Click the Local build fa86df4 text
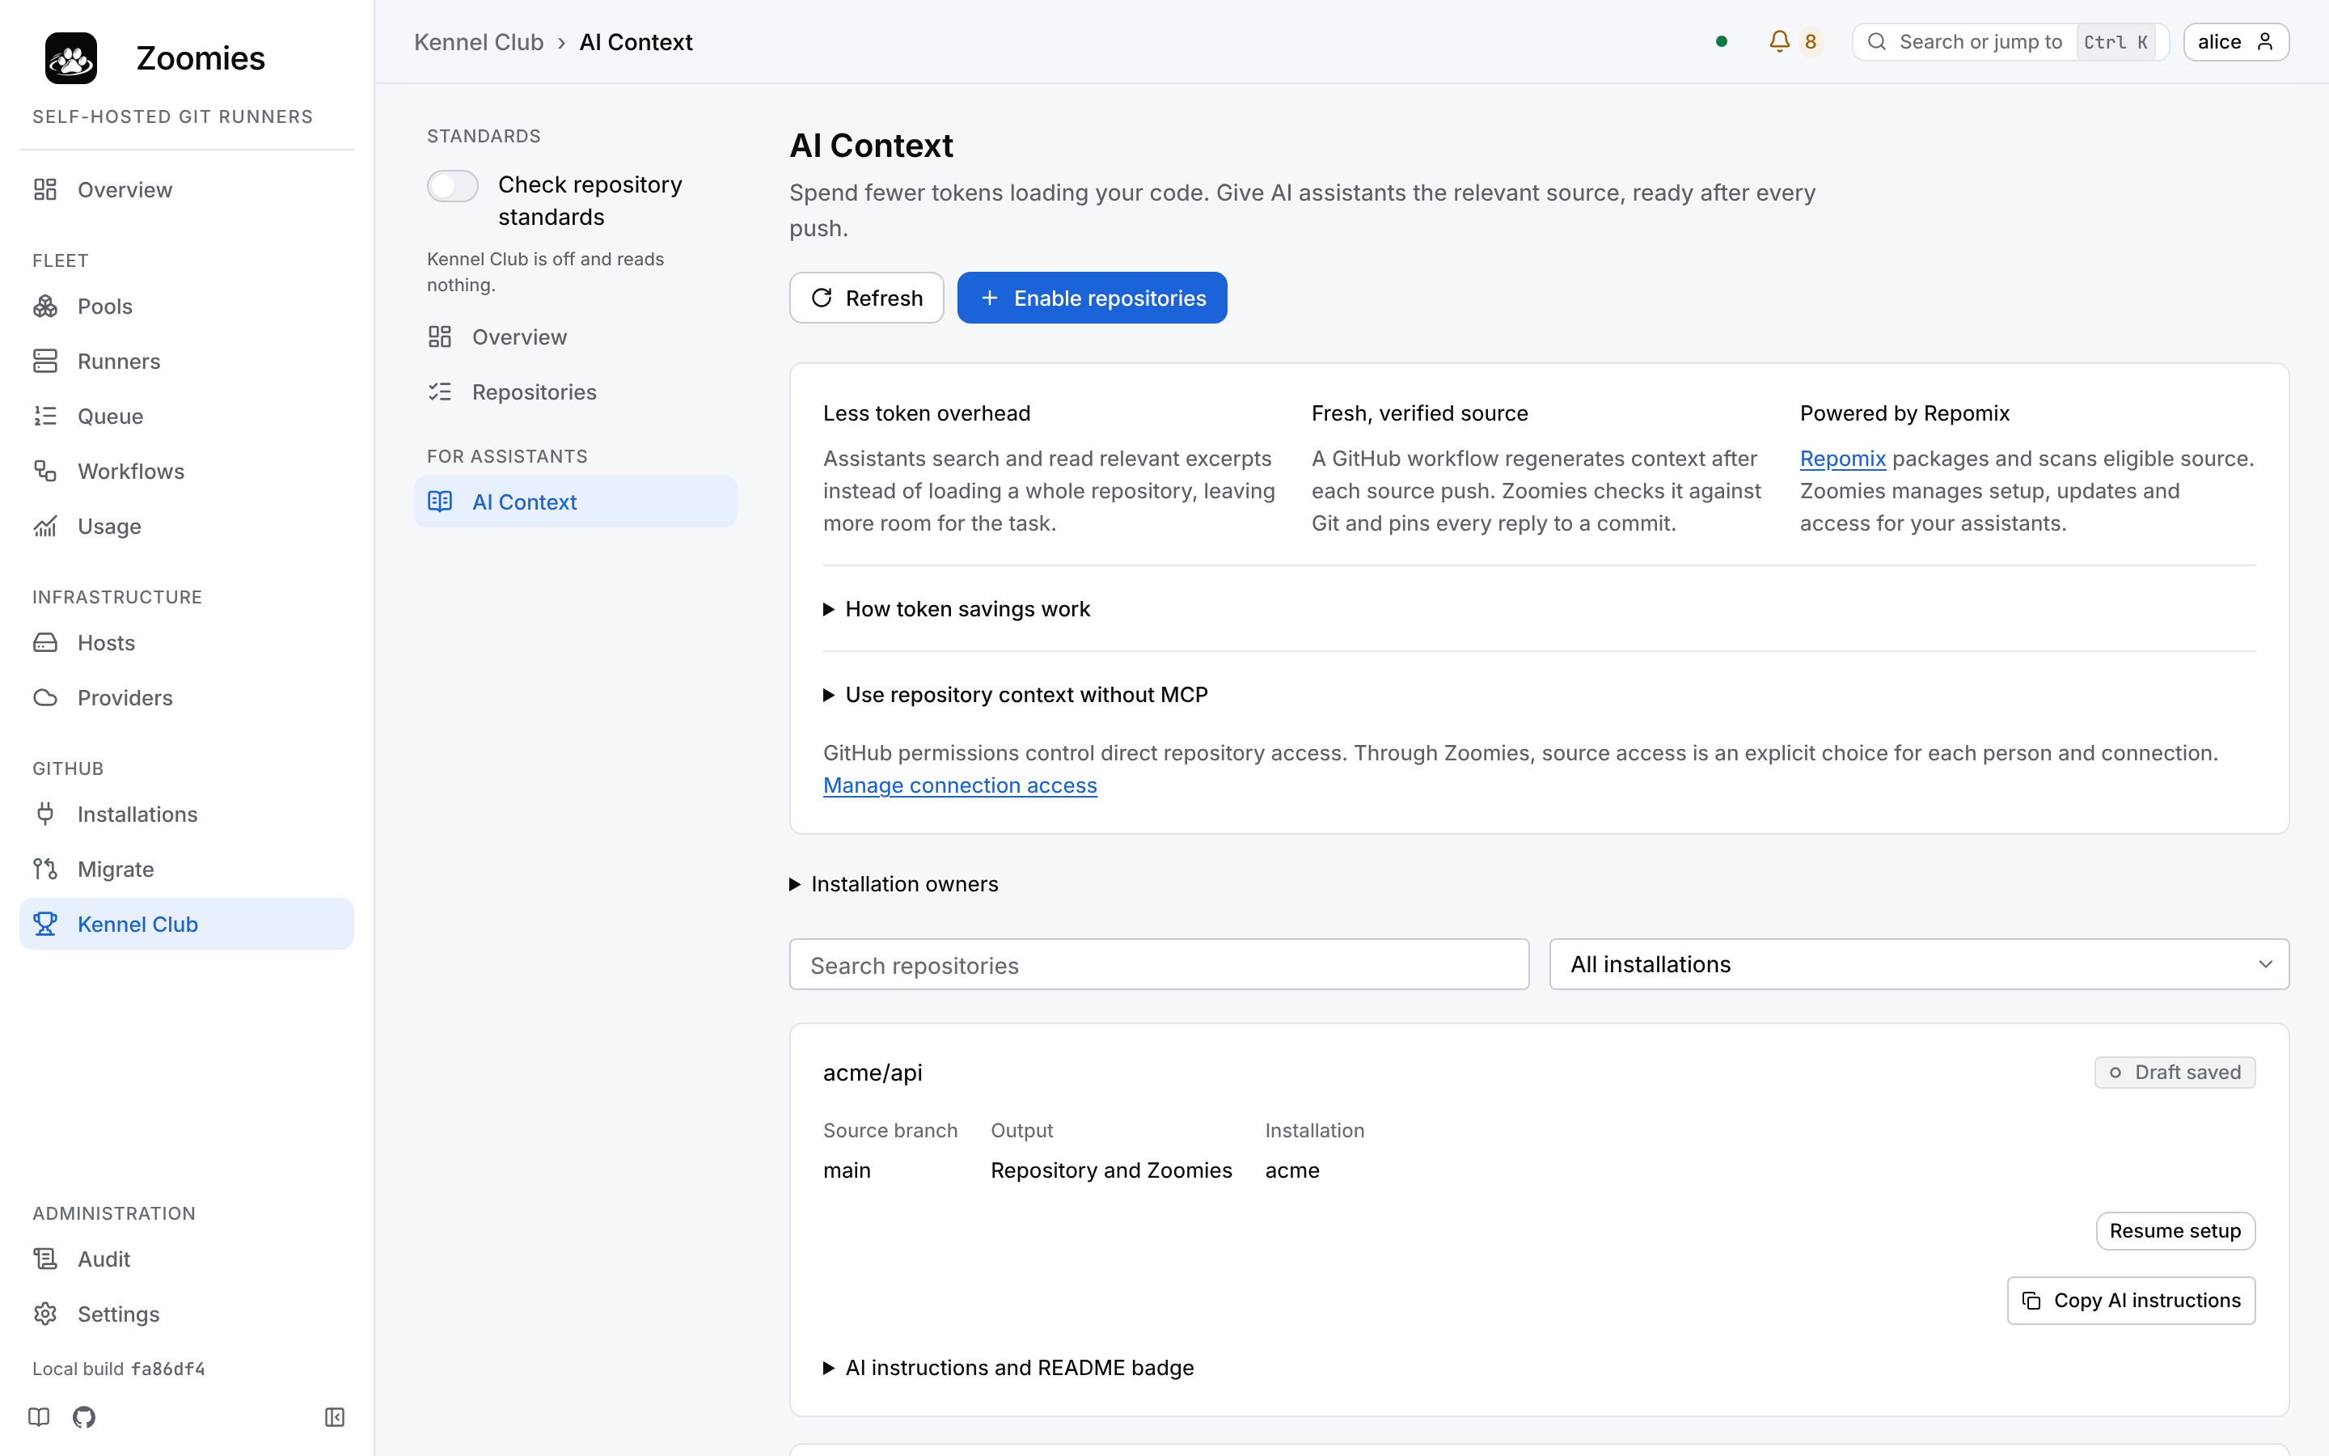The image size is (2329, 1456). pyautogui.click(x=118, y=1369)
